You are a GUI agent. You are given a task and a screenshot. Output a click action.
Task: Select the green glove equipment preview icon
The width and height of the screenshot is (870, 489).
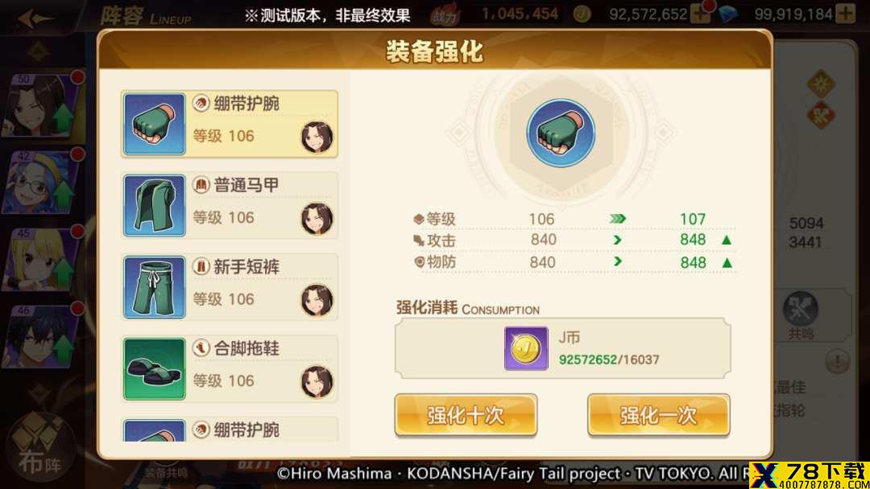point(561,133)
